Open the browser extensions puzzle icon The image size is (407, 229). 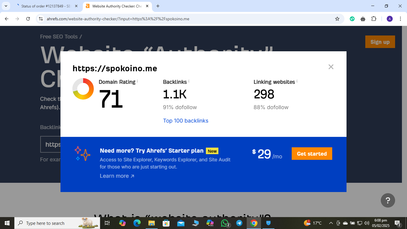374,18
